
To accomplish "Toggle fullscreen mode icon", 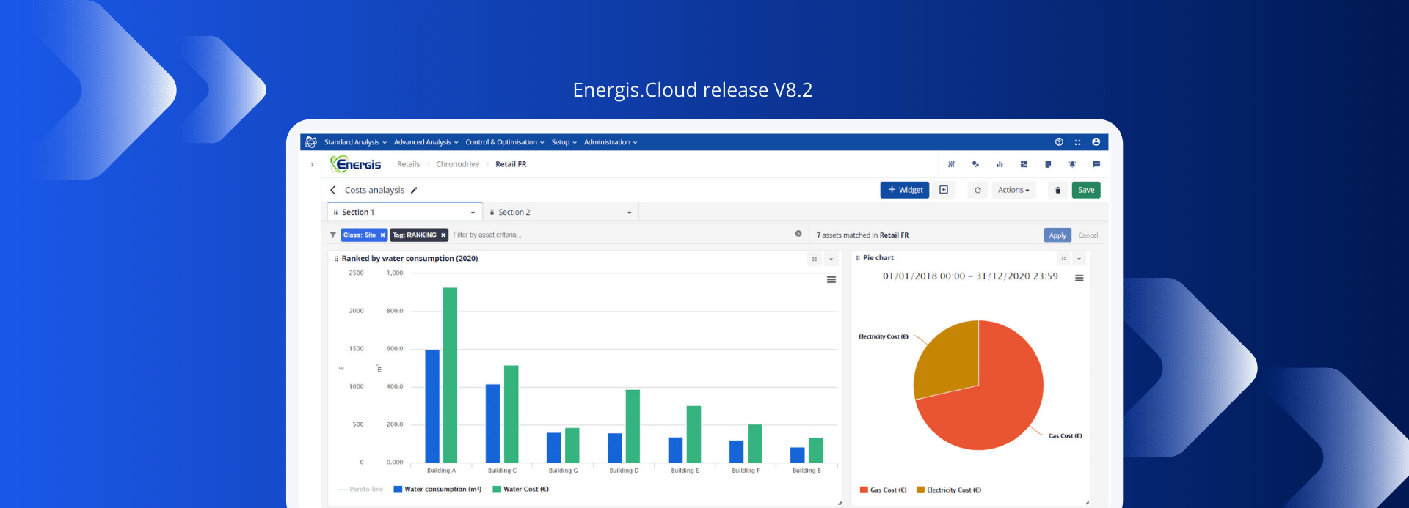I will coord(1077,142).
